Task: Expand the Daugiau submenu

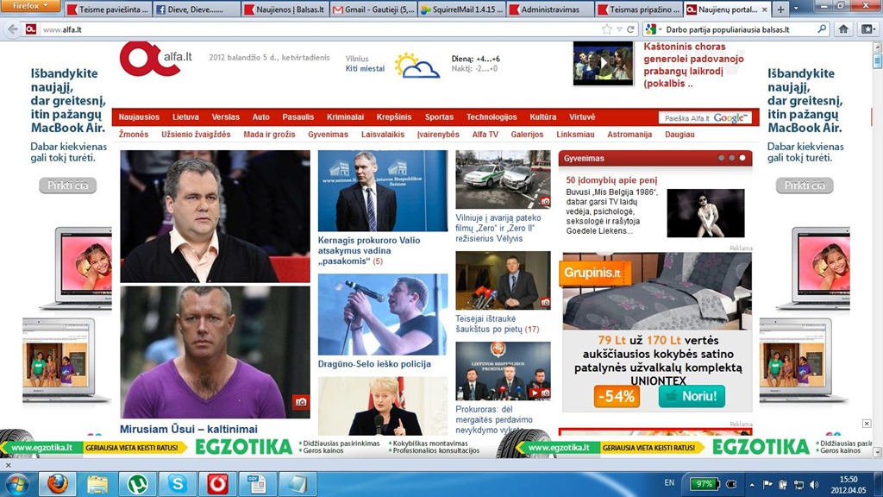Action: [679, 135]
